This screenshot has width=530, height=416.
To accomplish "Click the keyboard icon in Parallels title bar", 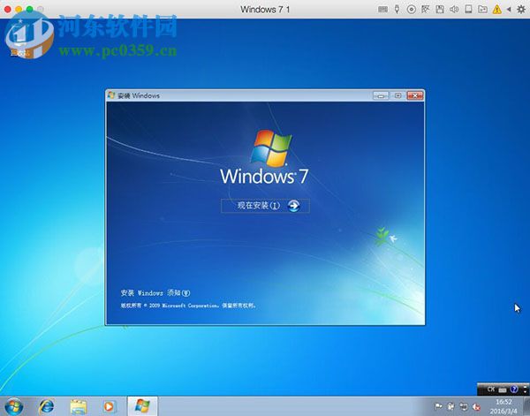I will click(382, 10).
